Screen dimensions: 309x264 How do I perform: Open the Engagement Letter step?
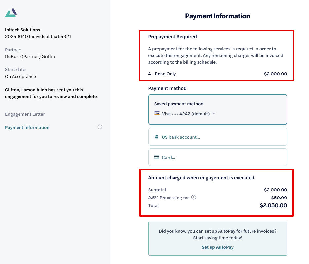[x=25, y=114]
